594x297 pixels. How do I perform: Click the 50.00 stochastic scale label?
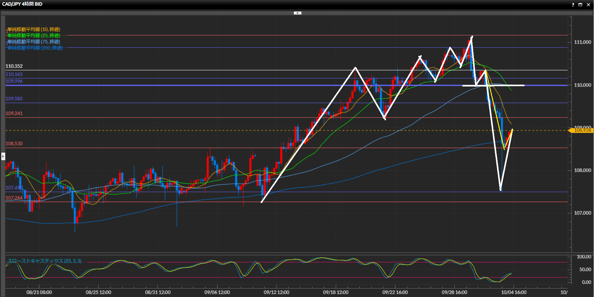[x=585, y=269]
